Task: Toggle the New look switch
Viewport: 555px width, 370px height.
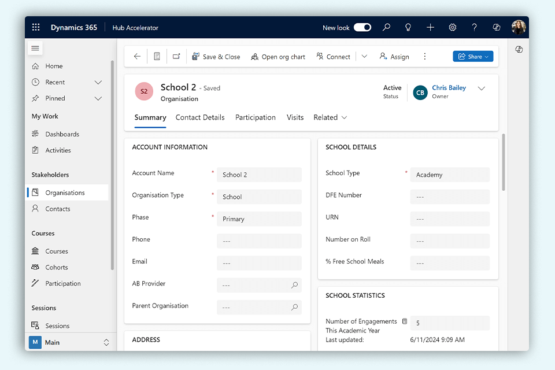Action: pyautogui.click(x=362, y=27)
